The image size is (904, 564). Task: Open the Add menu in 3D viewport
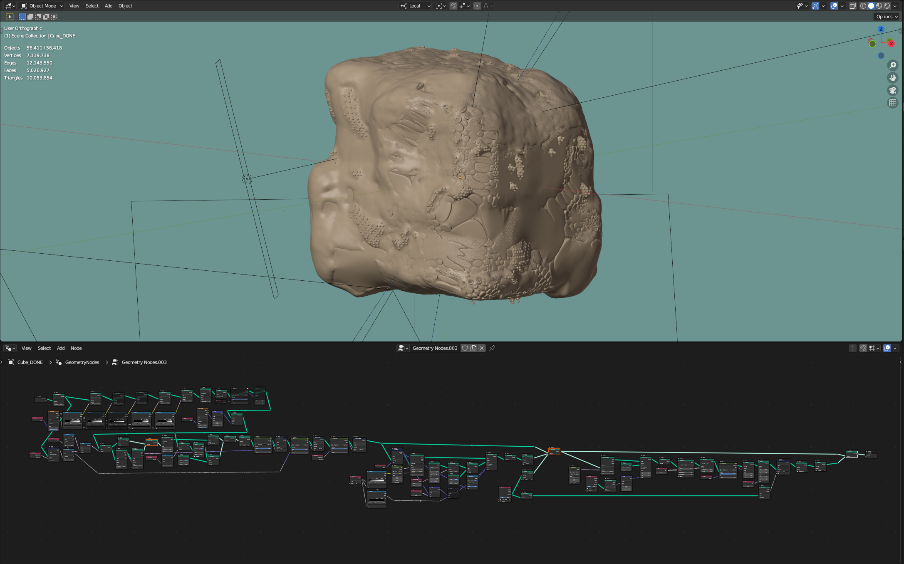click(109, 6)
